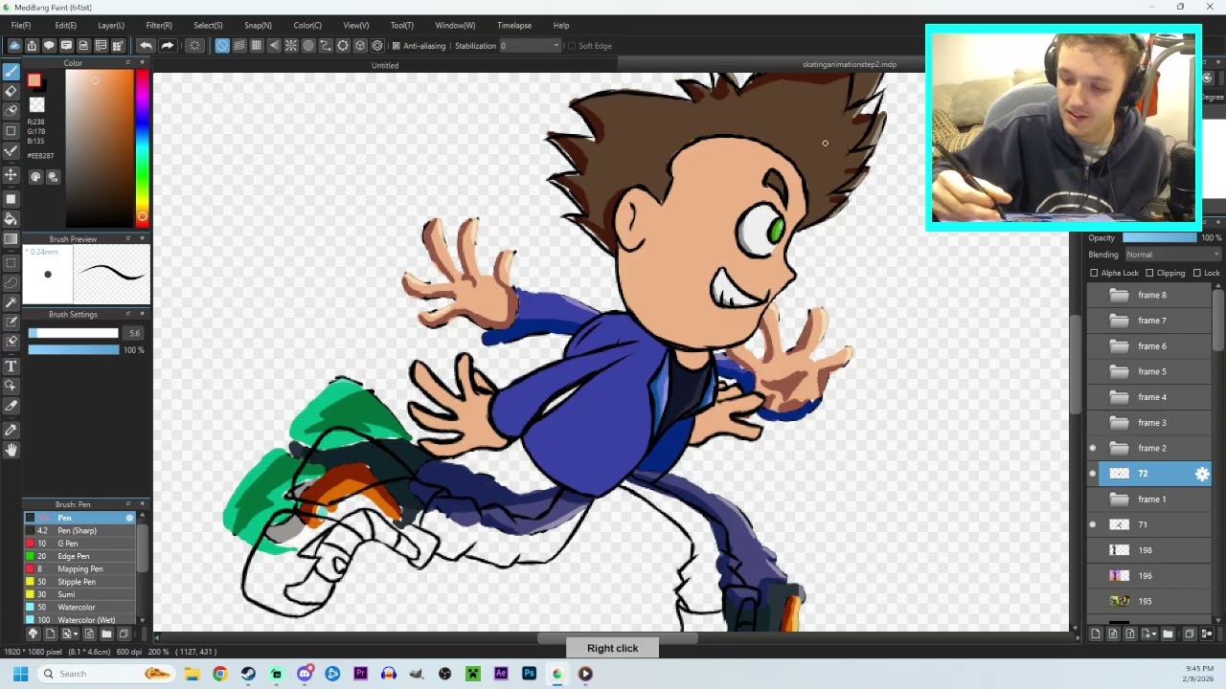Viewport: 1226px width, 689px height.
Task: Open the File menu
Action: pyautogui.click(x=21, y=26)
